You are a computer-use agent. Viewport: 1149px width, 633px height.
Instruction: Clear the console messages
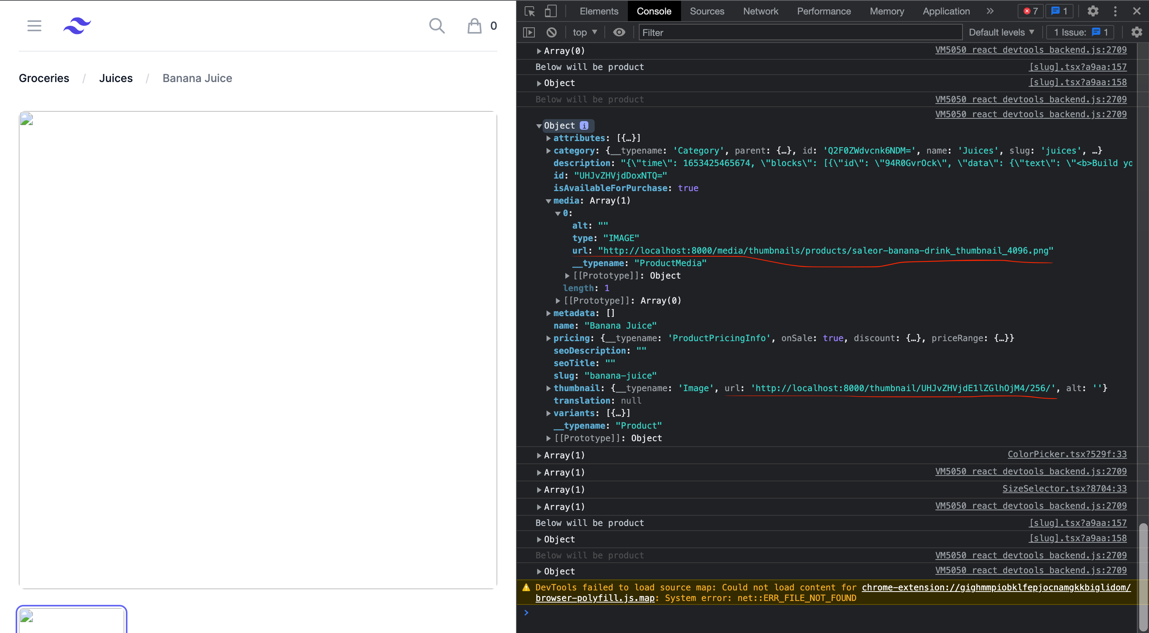click(x=552, y=32)
